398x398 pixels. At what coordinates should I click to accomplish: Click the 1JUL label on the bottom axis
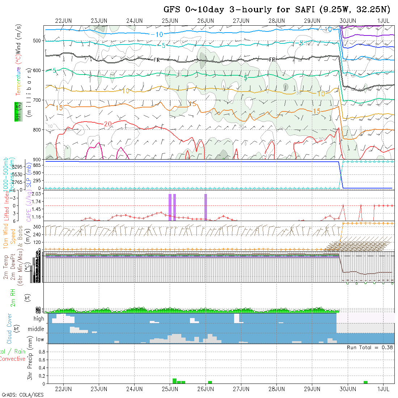[383, 389]
